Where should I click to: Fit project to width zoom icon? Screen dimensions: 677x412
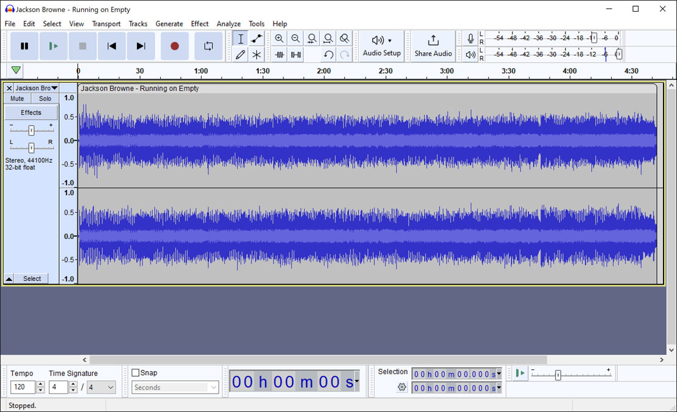click(x=328, y=38)
